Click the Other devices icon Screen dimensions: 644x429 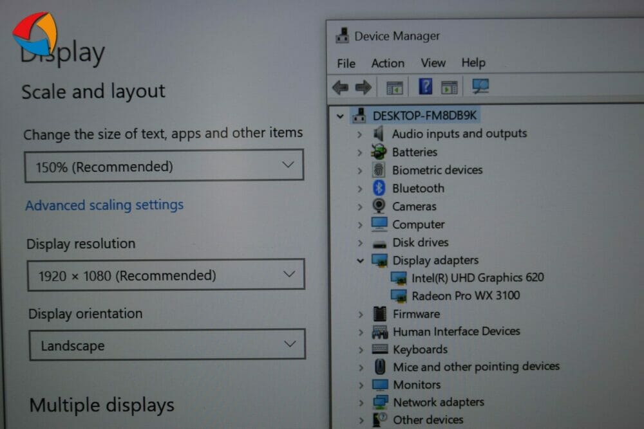pos(380,419)
